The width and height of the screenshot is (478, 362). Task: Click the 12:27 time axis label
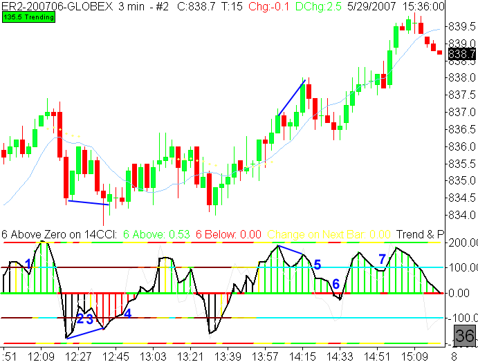78,356
